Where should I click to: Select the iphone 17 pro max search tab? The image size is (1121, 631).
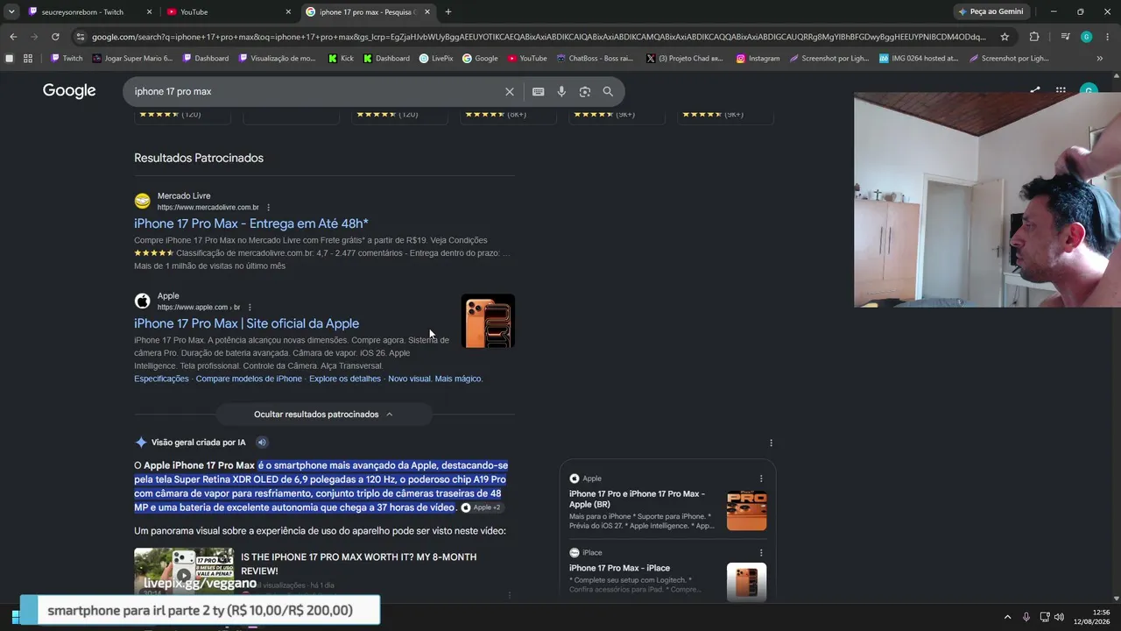367,12
